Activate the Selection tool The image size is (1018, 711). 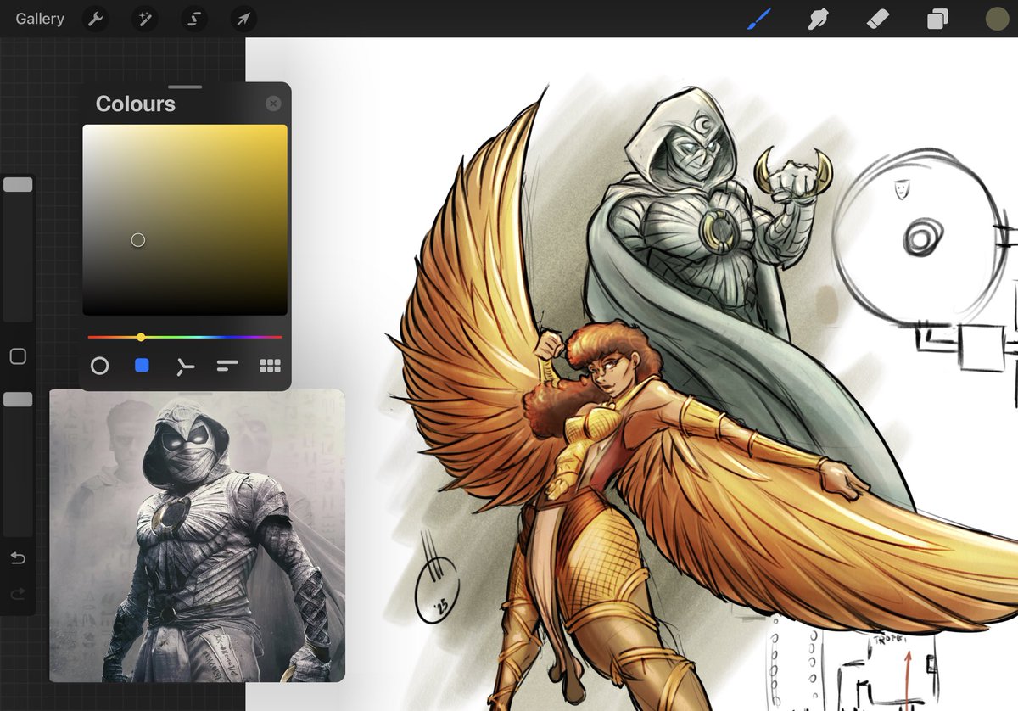194,19
